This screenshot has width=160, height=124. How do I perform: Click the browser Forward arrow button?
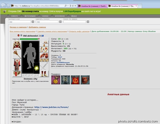pos(8,6)
